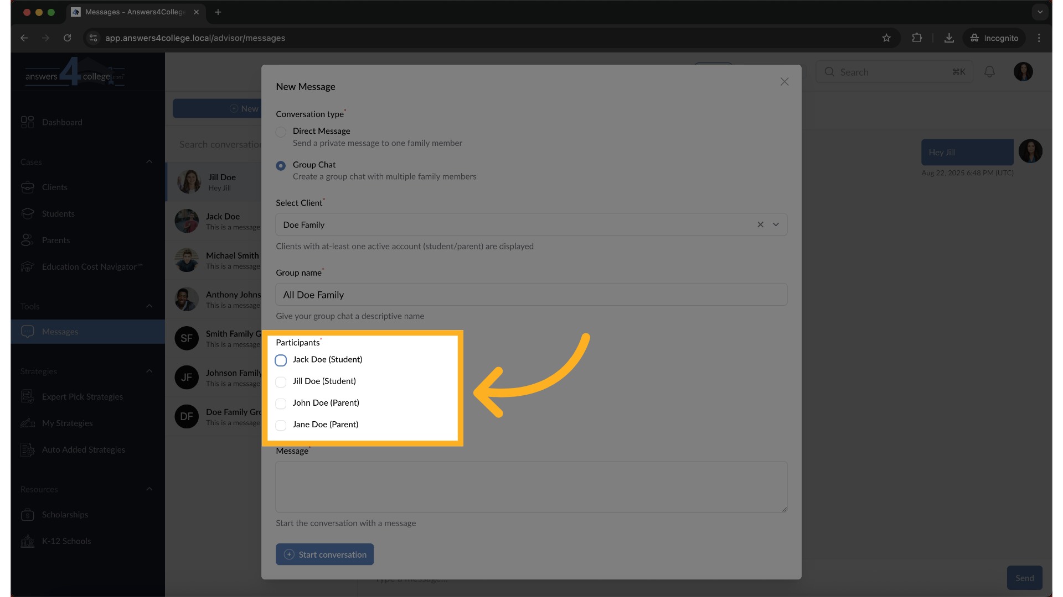Image resolution: width=1063 pixels, height=597 pixels.
Task: Open the browser downloads icon
Action: click(949, 38)
